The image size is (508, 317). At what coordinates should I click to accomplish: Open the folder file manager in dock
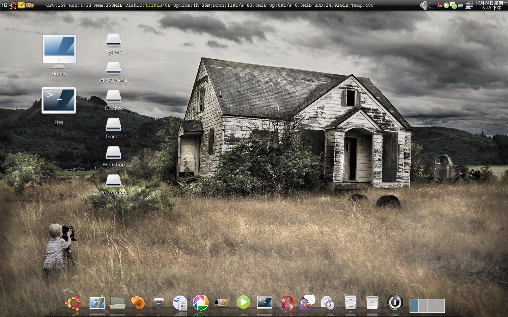(117, 303)
